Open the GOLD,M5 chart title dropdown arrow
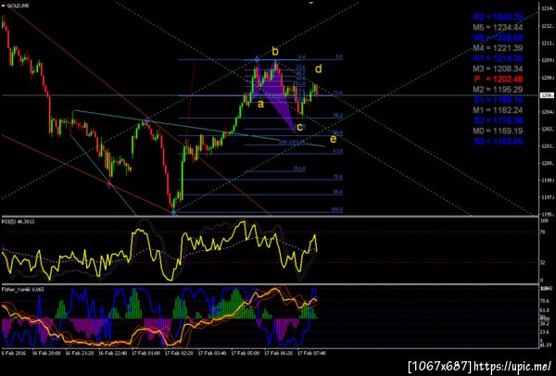The image size is (556, 376). 3,6
